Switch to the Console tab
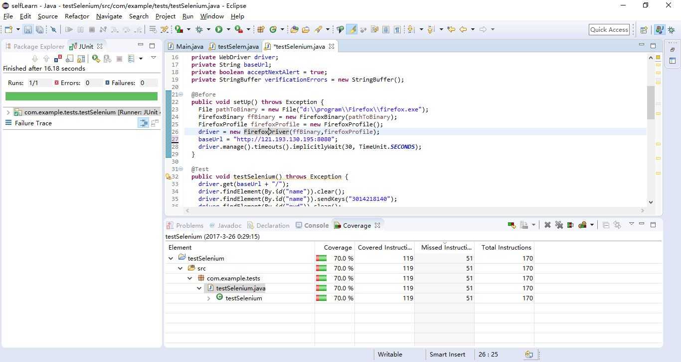This screenshot has width=681, height=362. (312, 225)
